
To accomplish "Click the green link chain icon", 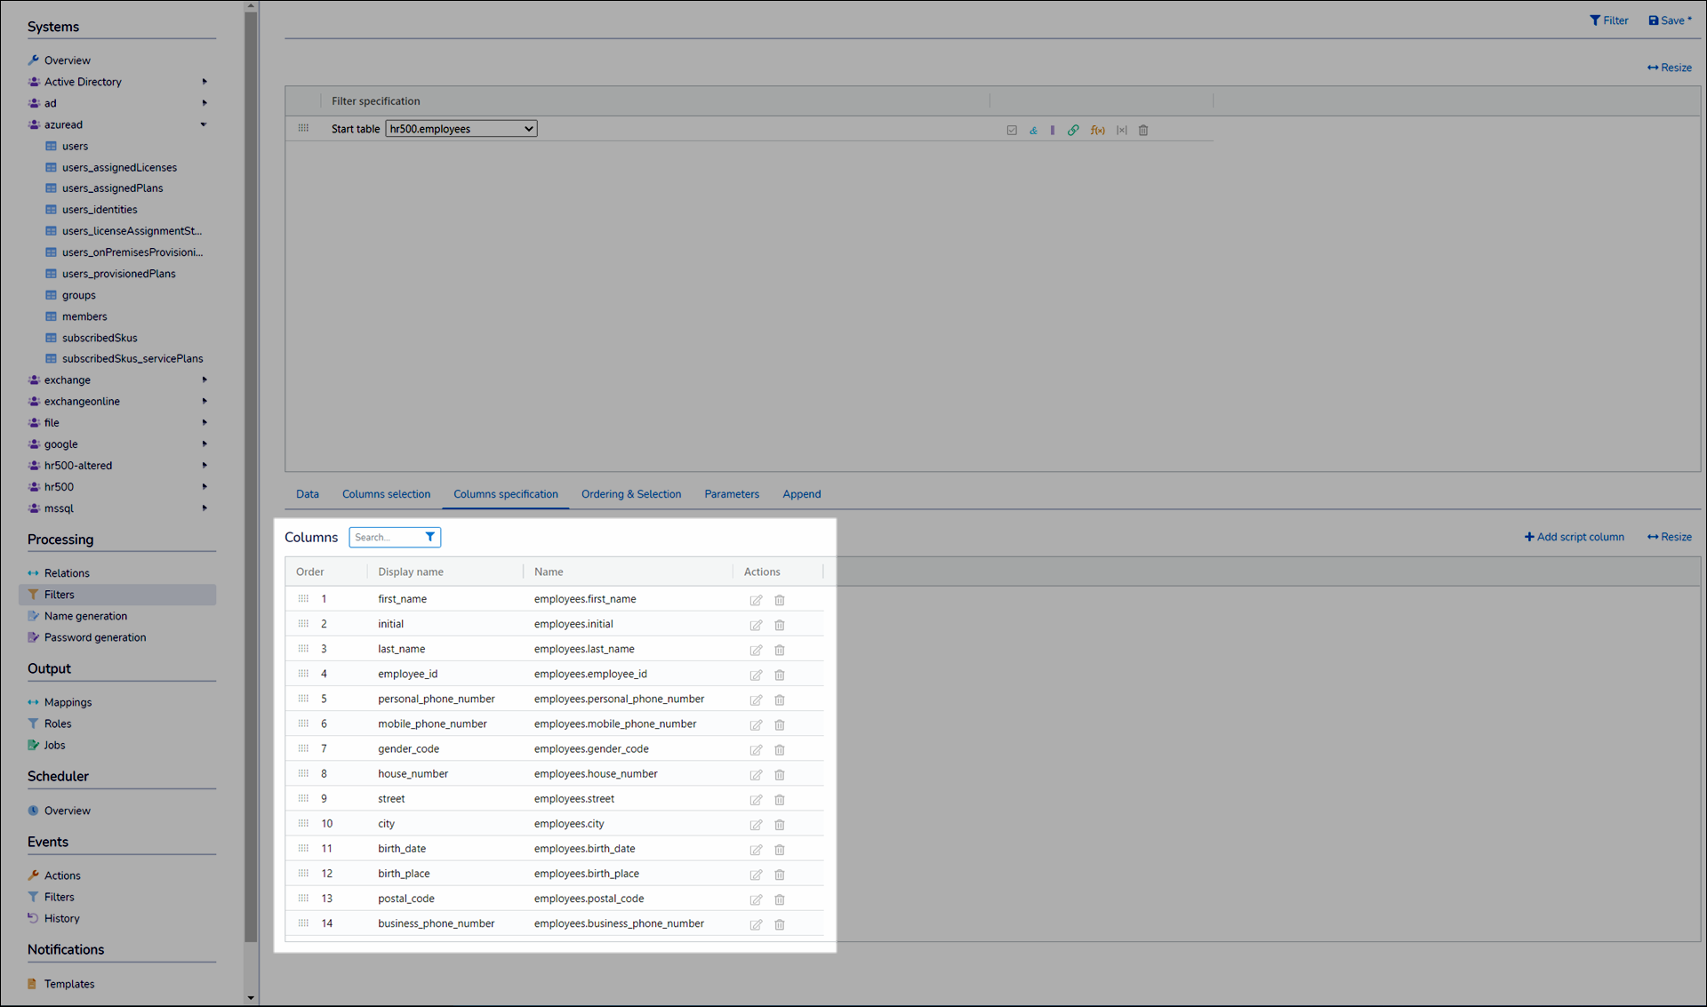I will click(x=1073, y=131).
